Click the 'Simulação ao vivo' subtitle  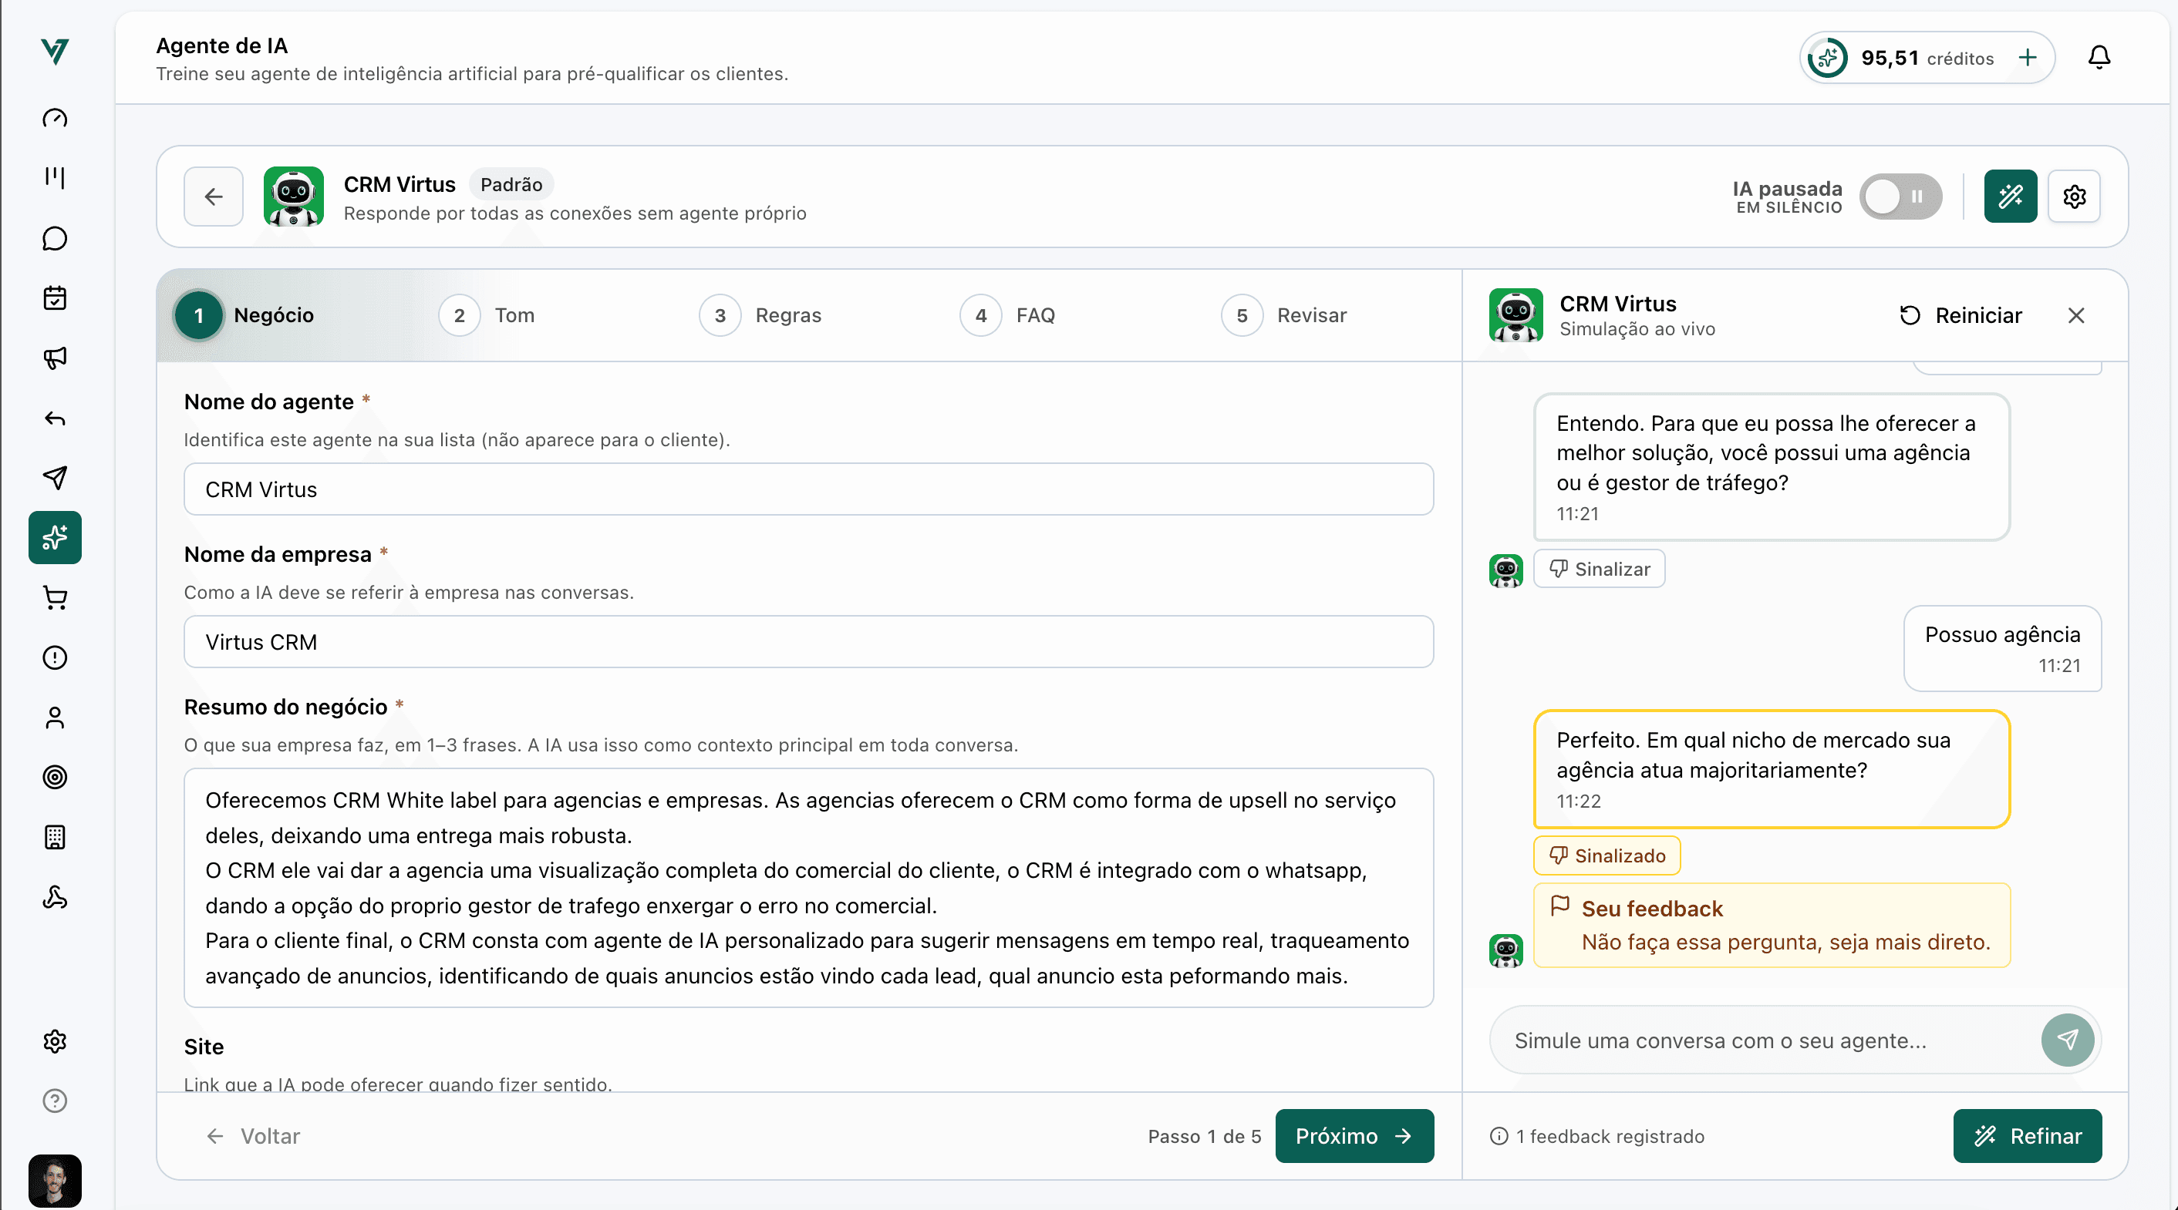click(x=1637, y=328)
